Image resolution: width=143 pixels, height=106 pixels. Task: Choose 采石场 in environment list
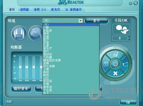(x=71, y=81)
